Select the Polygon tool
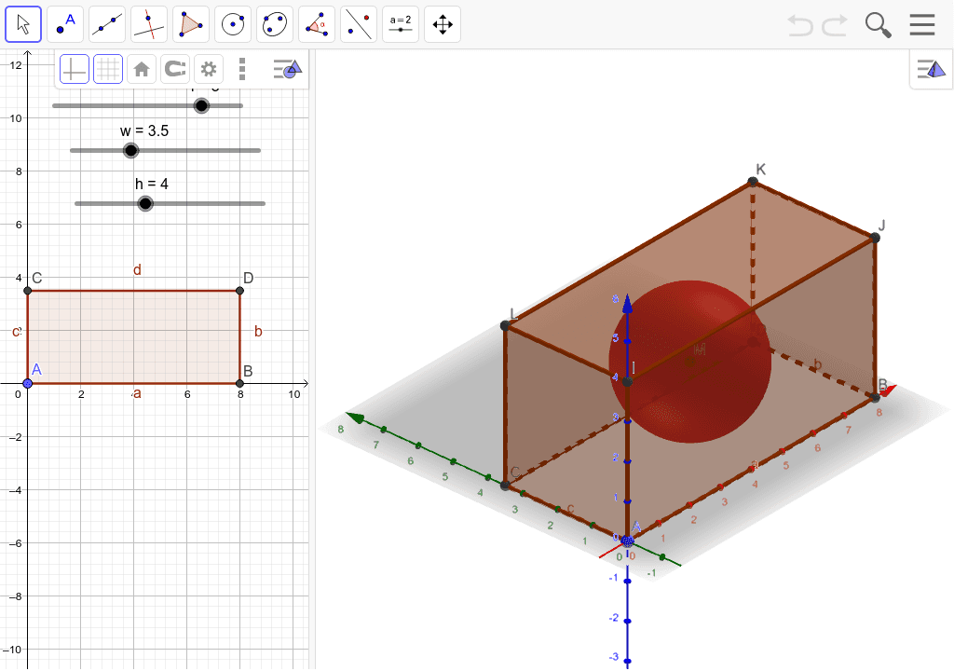This screenshot has width=954, height=671. coord(190,23)
